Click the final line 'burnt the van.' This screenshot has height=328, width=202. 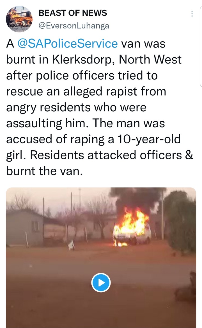pyautogui.click(x=45, y=171)
